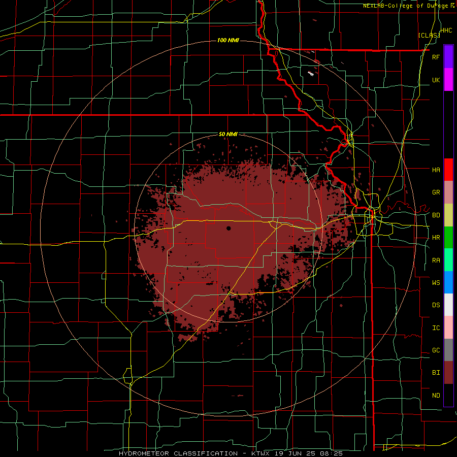This screenshot has height=457, width=457.
Task: Click the RA legend label
Action: point(436,260)
